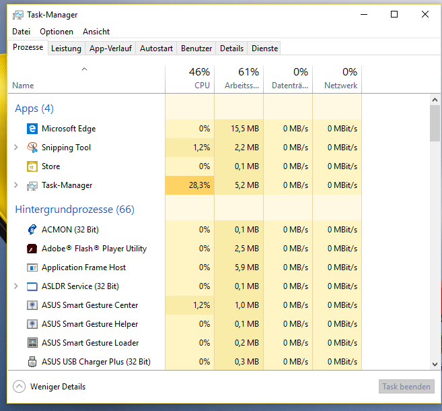Click the scrollbar up arrow
442x411 pixels.
click(435, 100)
